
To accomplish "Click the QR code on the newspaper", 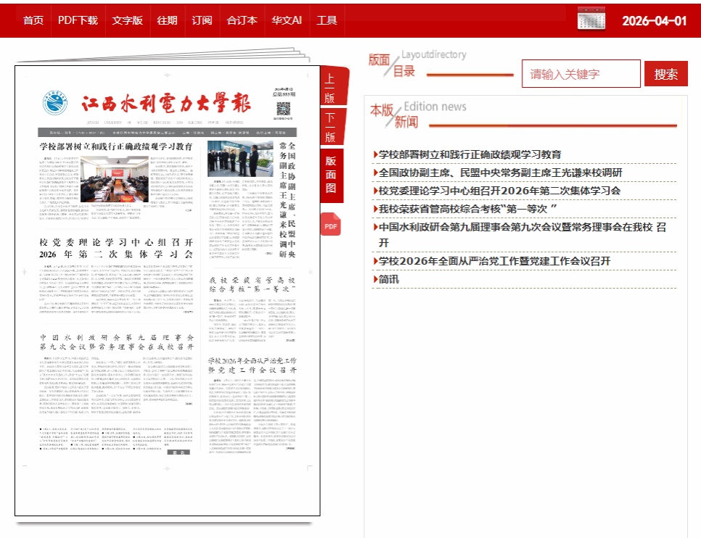I will click(284, 109).
